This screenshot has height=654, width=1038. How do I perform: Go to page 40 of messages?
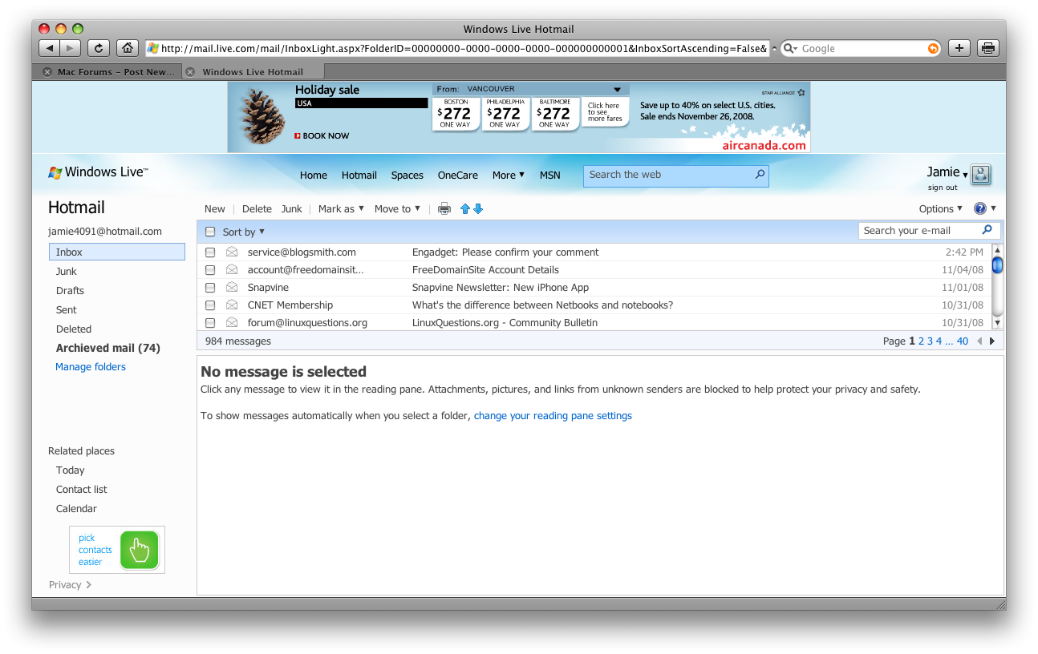(x=963, y=341)
